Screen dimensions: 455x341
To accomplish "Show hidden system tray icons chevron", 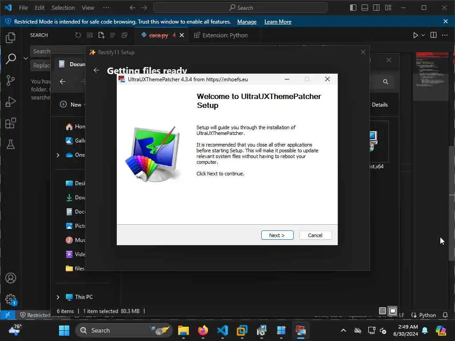I will click(x=343, y=330).
